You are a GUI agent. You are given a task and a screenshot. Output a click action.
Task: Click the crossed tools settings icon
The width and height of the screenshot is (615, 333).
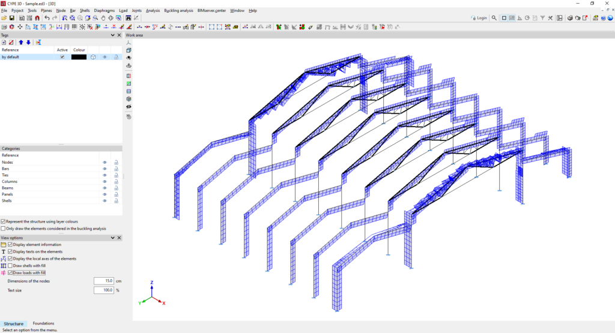point(550,18)
